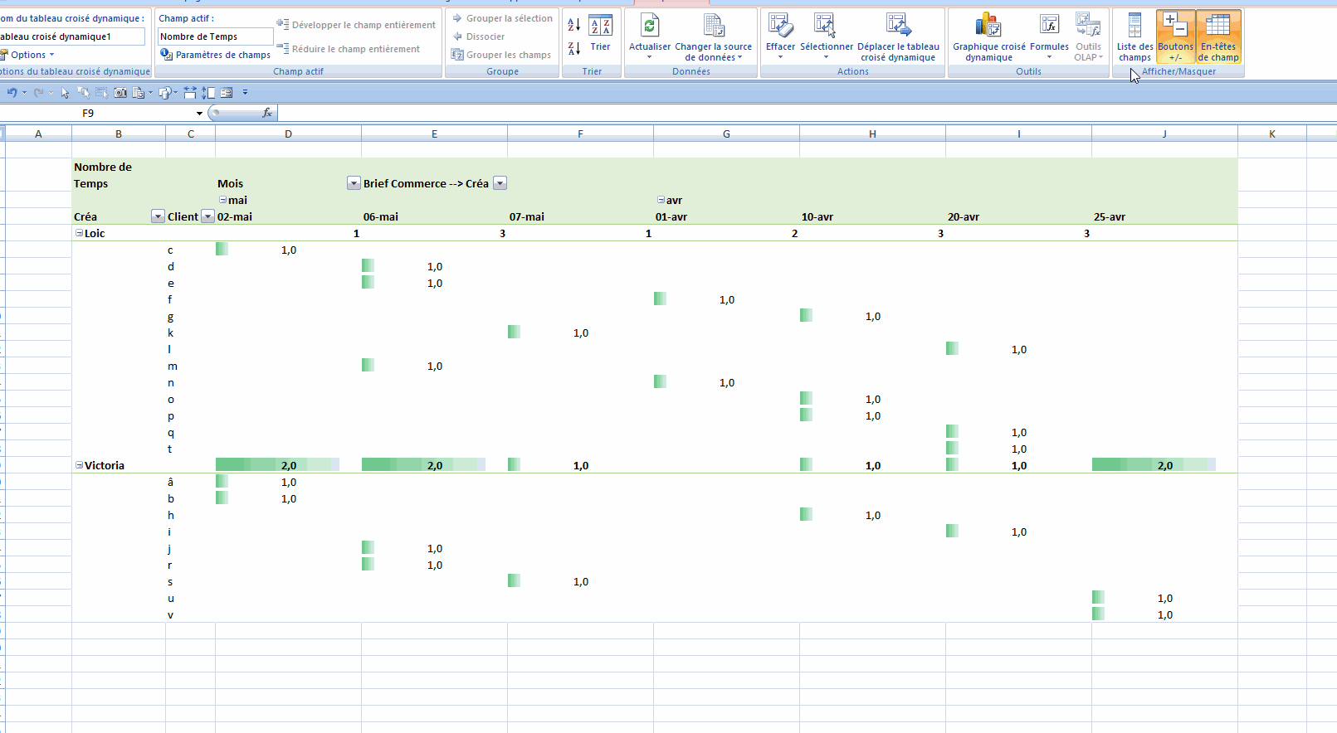Open the Options dropdown menu
The height and width of the screenshot is (733, 1337).
[32, 55]
